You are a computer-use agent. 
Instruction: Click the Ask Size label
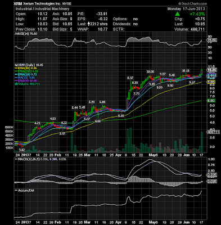tap(60, 19)
